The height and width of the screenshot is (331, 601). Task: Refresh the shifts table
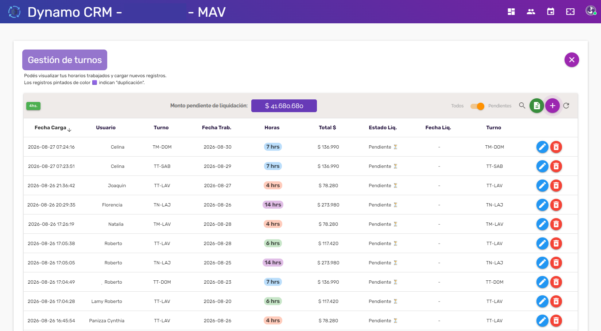pyautogui.click(x=566, y=106)
